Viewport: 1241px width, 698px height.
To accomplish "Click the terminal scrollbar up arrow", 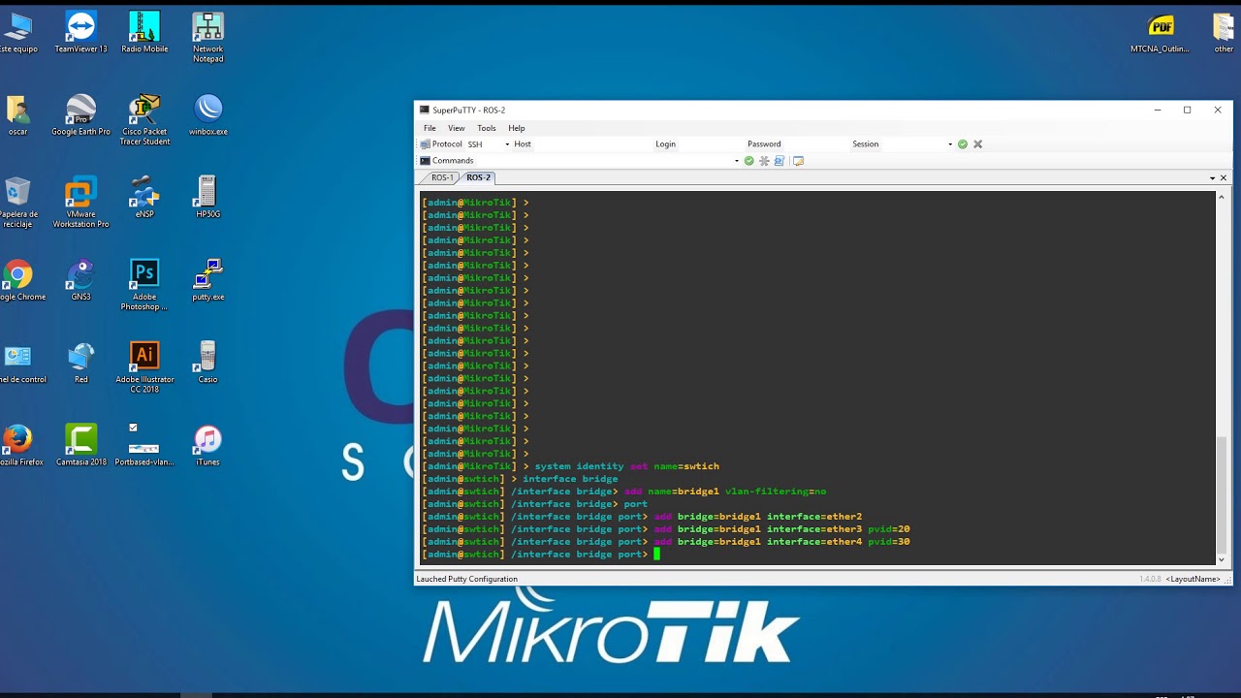I will coord(1221,196).
